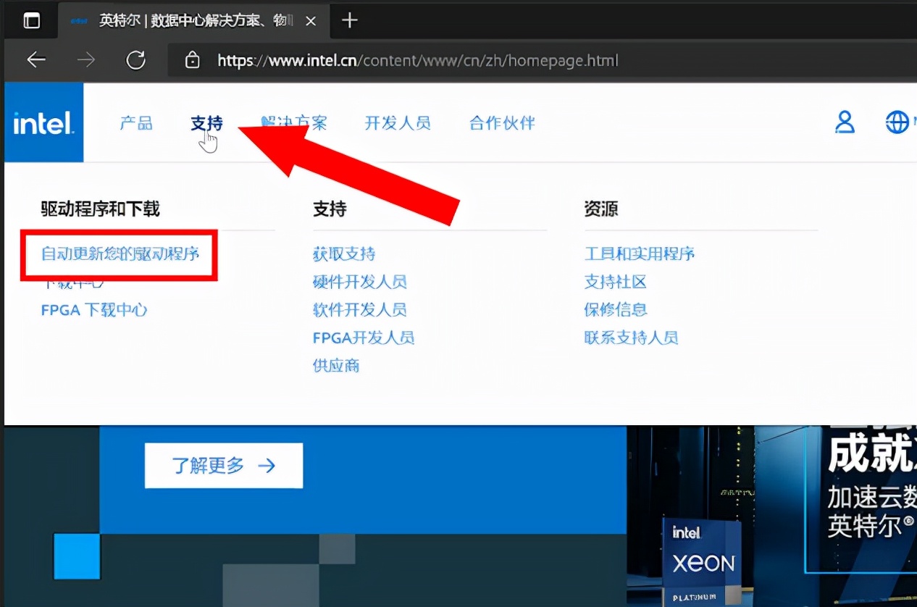Click the browser forward arrow

click(85, 60)
